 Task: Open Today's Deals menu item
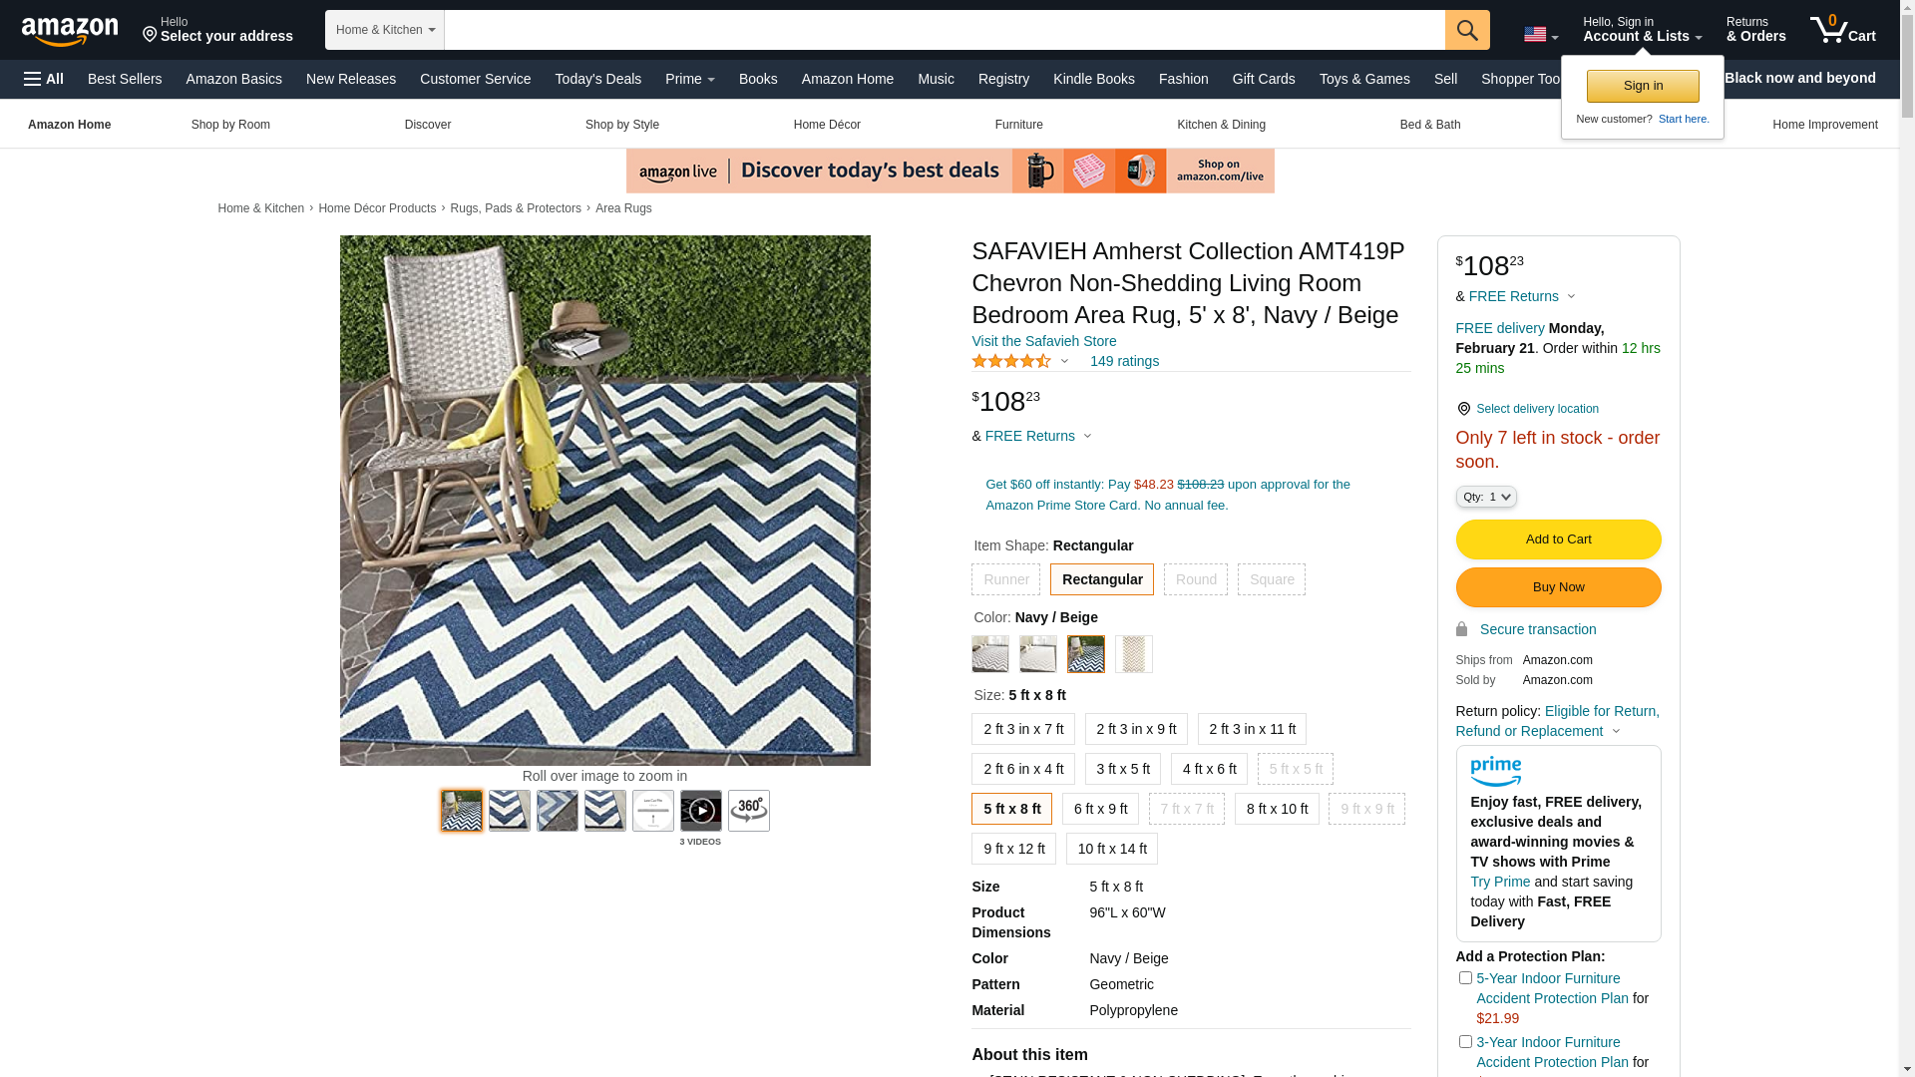pos(597,79)
